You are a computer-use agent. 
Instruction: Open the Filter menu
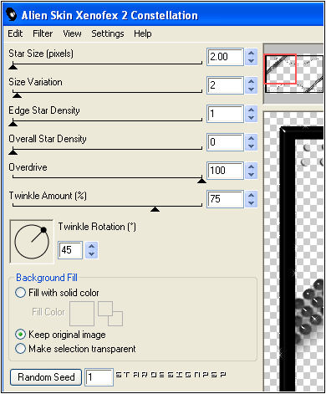point(43,33)
